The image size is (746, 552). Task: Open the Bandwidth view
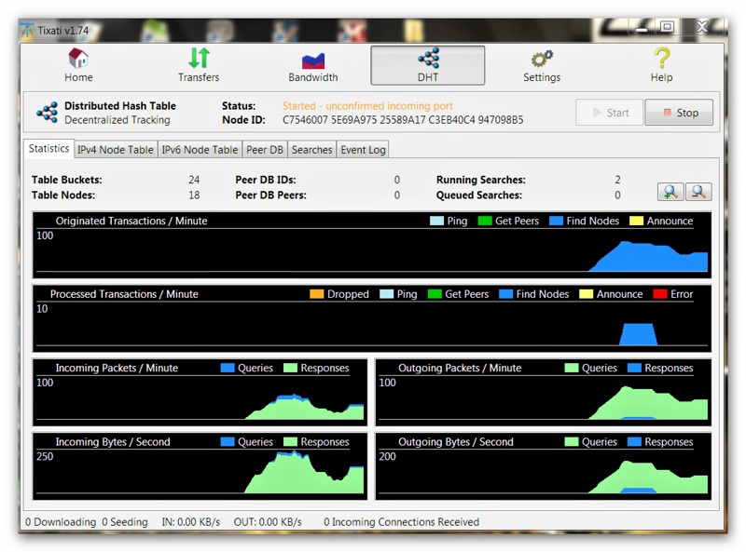tap(313, 65)
